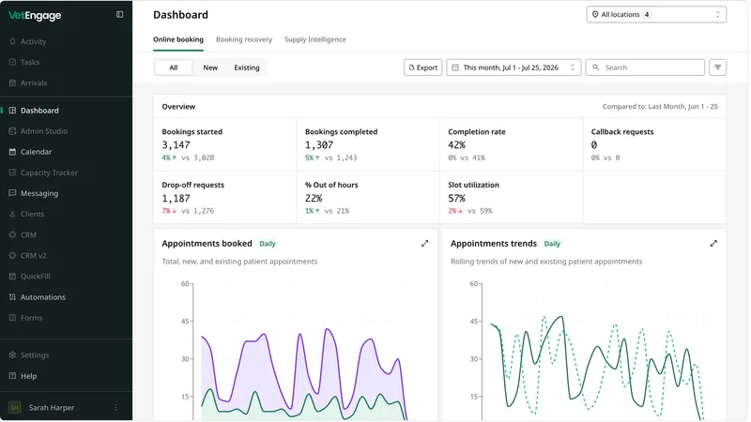Click the Completion rate 42% value
The height and width of the screenshot is (422, 751).
coord(456,145)
